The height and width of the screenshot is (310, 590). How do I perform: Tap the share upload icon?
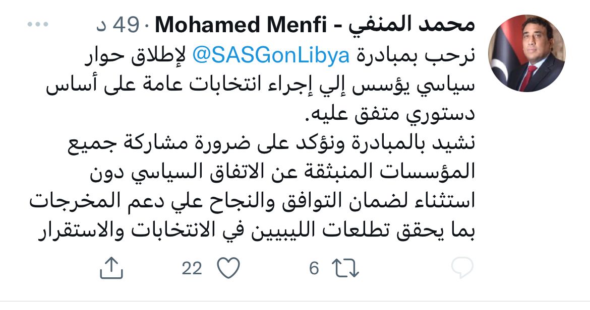[111, 268]
